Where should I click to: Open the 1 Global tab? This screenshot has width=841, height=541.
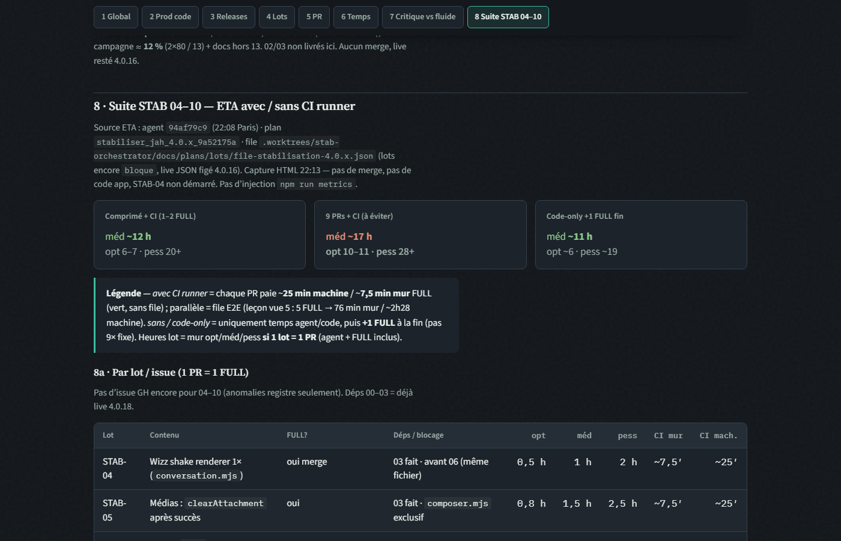click(x=116, y=17)
